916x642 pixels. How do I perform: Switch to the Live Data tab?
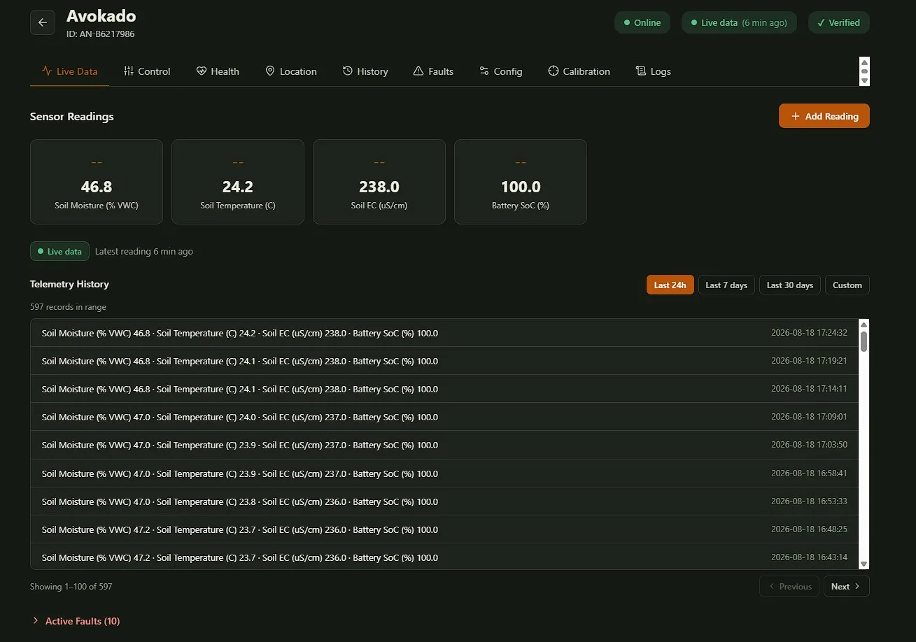tap(69, 71)
